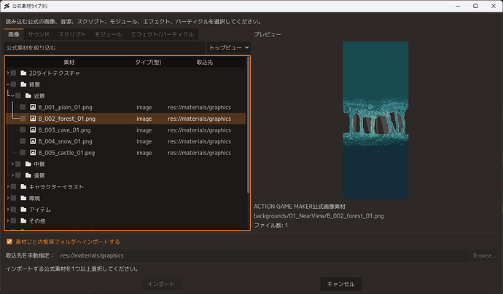Click the folder icon next to 近景
The height and width of the screenshot is (294, 503).
pyautogui.click(x=28, y=96)
